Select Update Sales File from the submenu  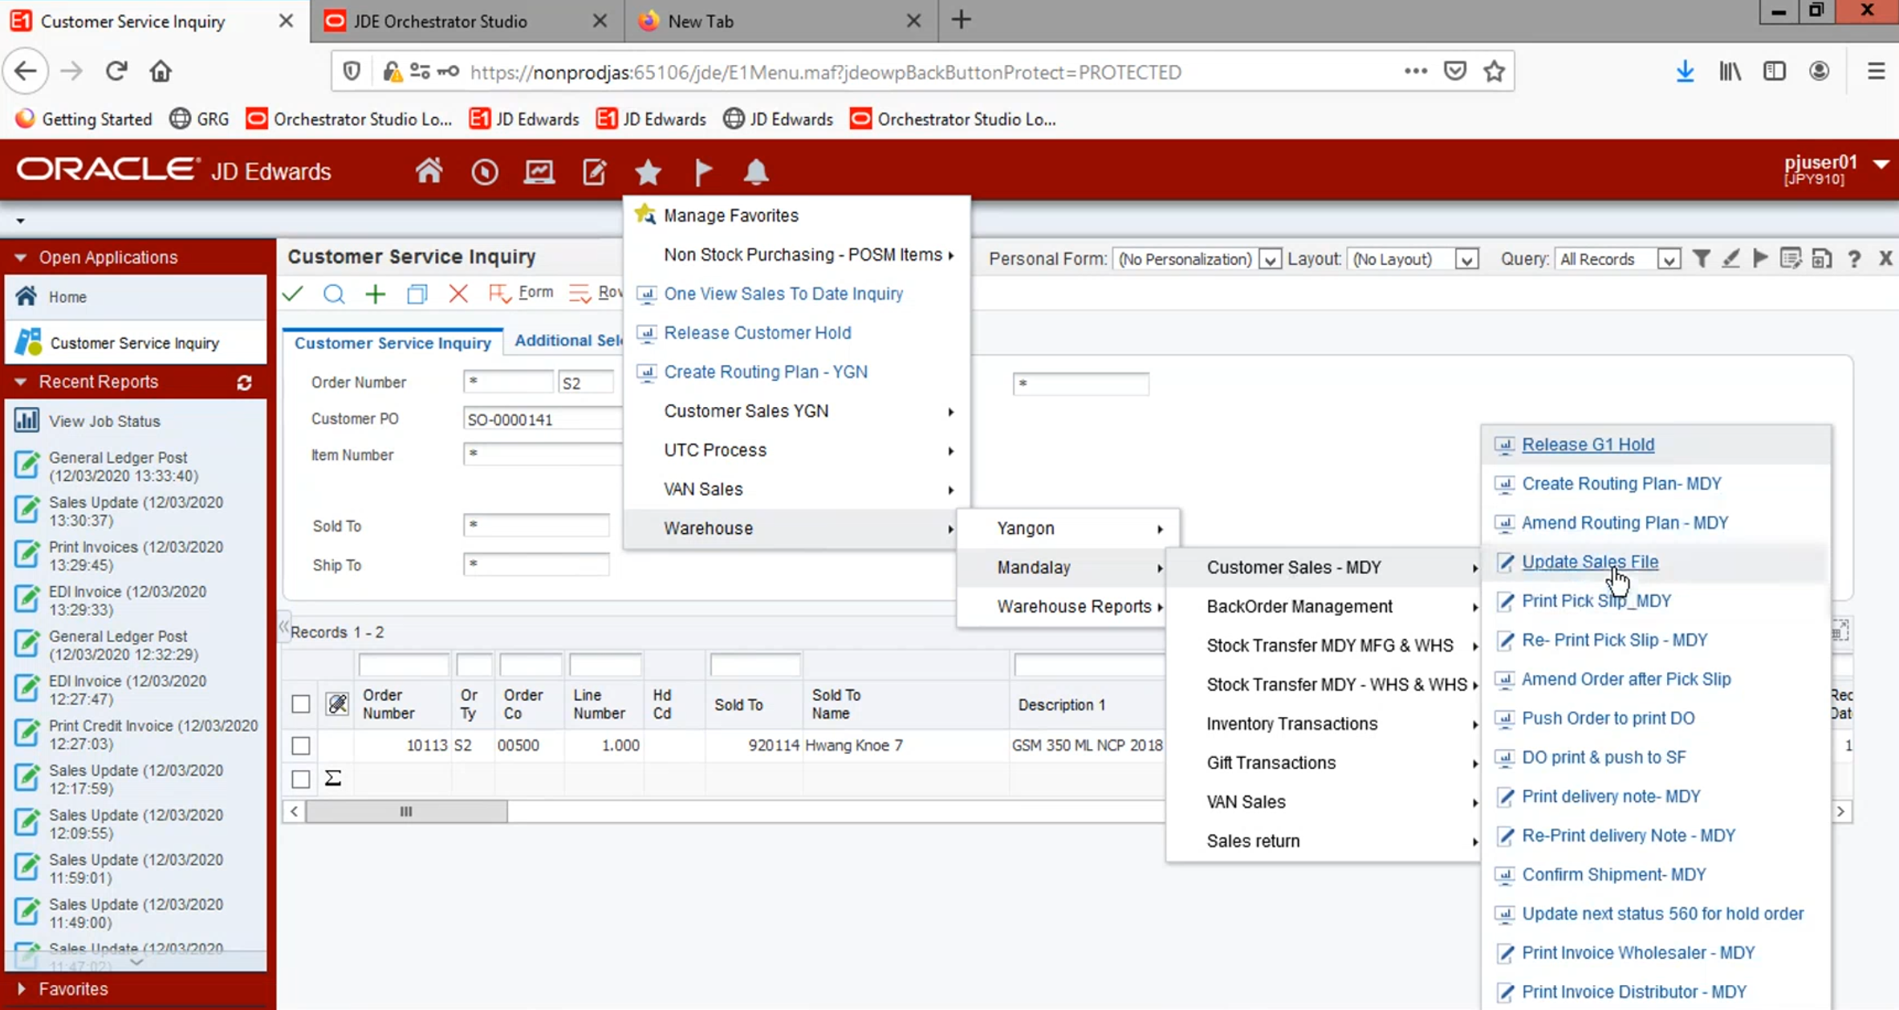tap(1589, 562)
